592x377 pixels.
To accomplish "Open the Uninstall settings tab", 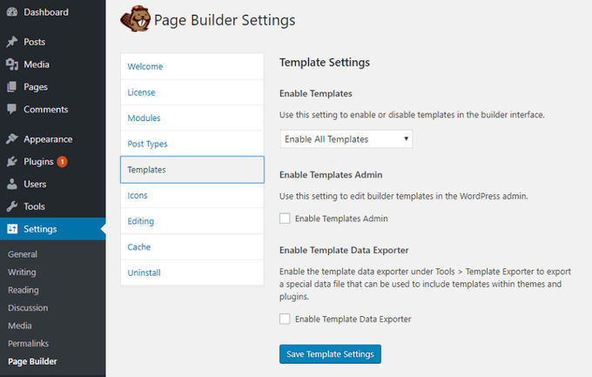I will pos(192,273).
